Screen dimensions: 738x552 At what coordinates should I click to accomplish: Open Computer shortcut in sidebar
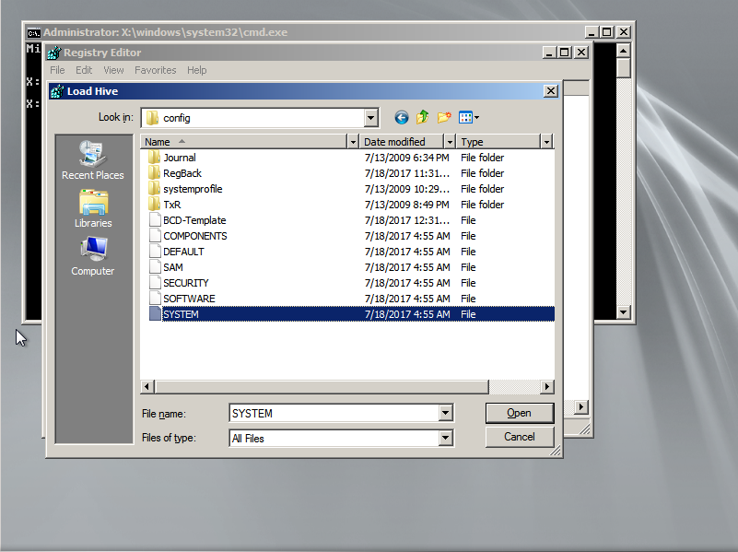pyautogui.click(x=93, y=256)
